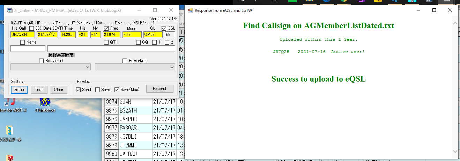Click the Find Callsign on AGMemberListDated.txt heading
Image resolution: width=460 pixels, height=161 pixels.
click(318, 25)
